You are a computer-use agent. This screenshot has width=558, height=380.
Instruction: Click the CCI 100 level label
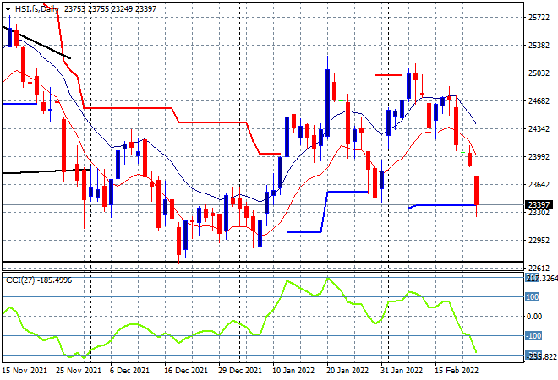(533, 296)
